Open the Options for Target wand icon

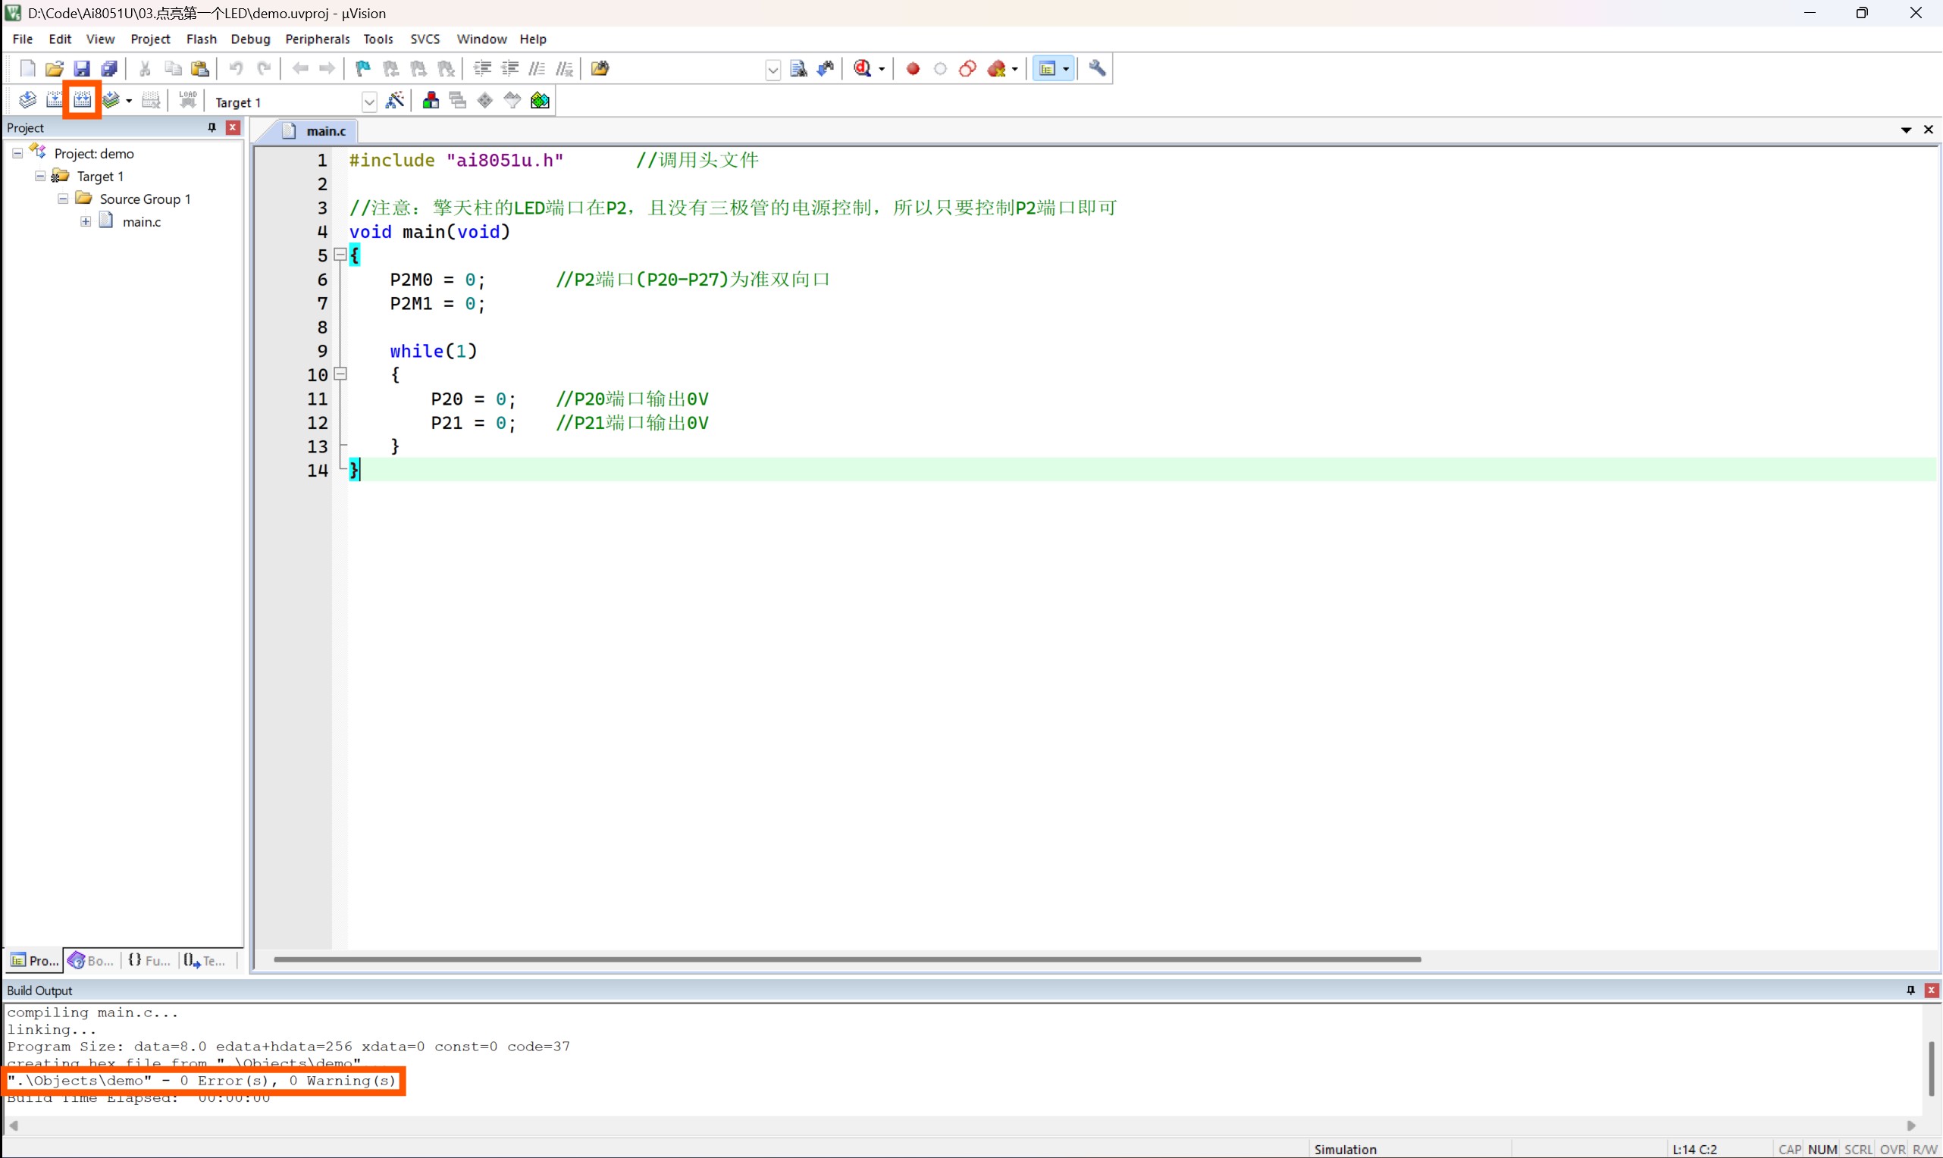[396, 100]
